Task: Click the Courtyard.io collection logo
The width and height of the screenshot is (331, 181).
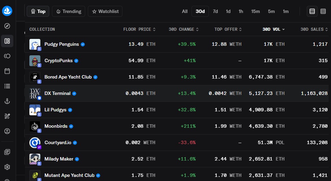Action: [35, 143]
